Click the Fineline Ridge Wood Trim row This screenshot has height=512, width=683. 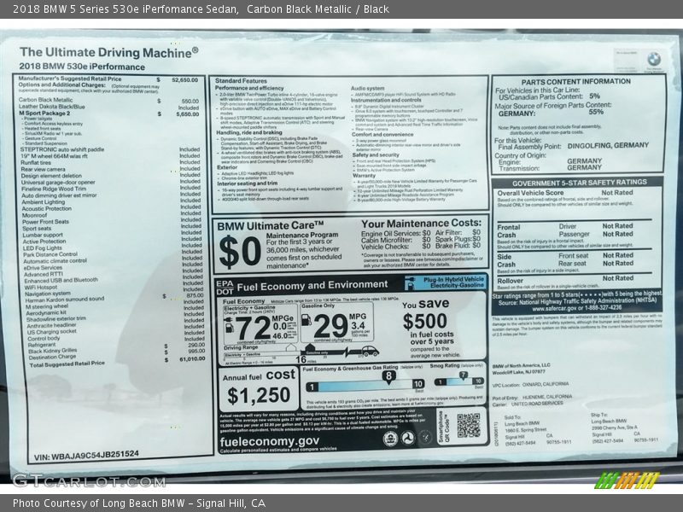111,189
